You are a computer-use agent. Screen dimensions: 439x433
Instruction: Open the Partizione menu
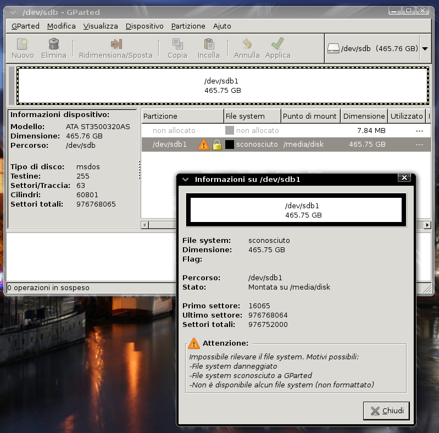tap(188, 26)
